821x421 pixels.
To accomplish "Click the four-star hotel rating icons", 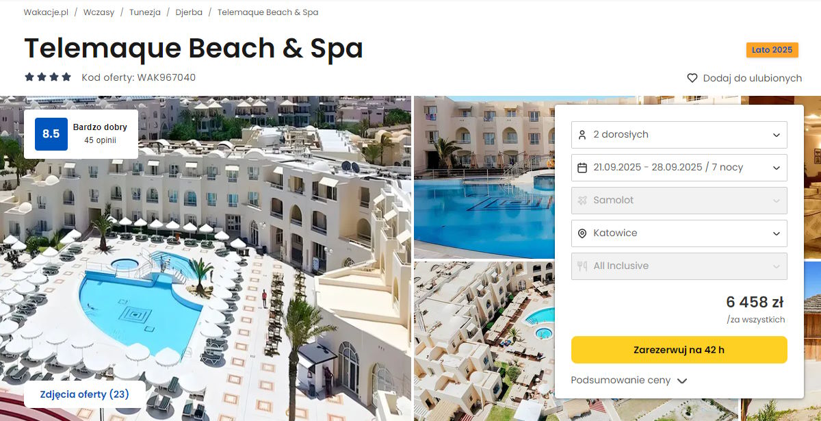I will click(x=48, y=77).
